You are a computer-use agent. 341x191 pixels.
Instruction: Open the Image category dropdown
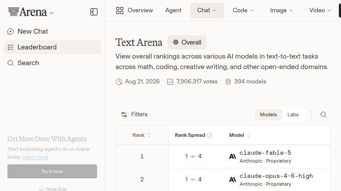281,10
